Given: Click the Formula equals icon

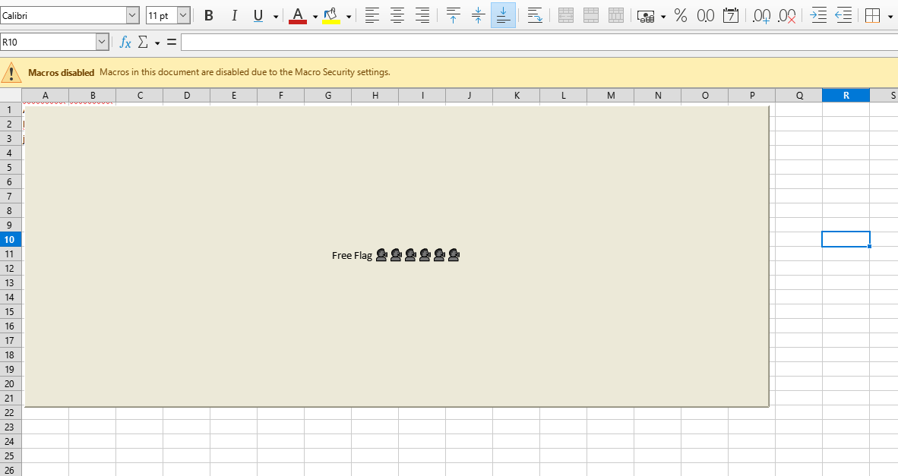Looking at the screenshot, I should tap(171, 42).
